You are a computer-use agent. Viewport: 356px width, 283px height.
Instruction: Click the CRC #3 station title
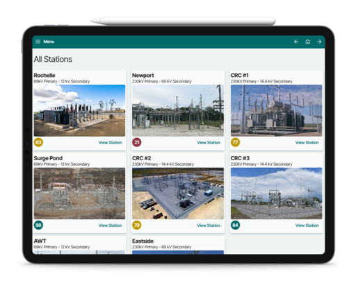240,158
